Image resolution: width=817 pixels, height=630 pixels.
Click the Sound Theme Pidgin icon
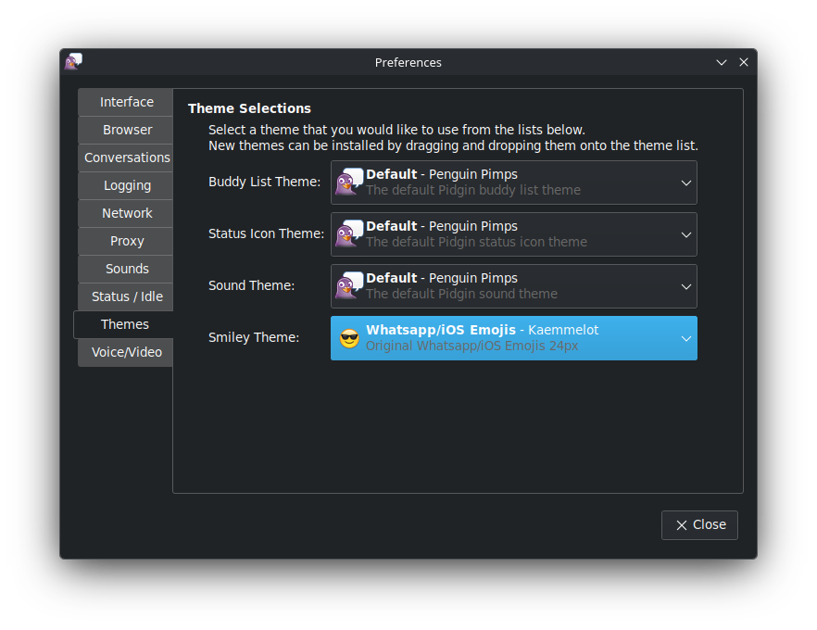(x=348, y=285)
